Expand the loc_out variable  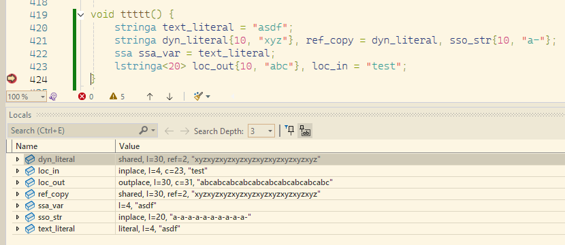click(18, 182)
